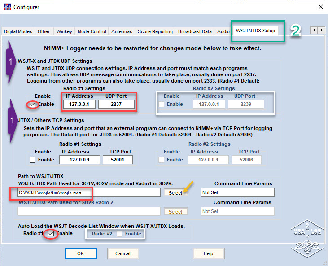Screen dimensions: 328x266
Task: Open the Antennas tab
Action: click(122, 31)
